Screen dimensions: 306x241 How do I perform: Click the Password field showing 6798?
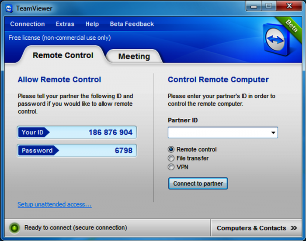coord(77,151)
